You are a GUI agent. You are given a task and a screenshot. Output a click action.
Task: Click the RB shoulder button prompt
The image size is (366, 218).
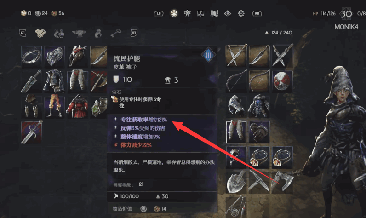click(x=257, y=13)
